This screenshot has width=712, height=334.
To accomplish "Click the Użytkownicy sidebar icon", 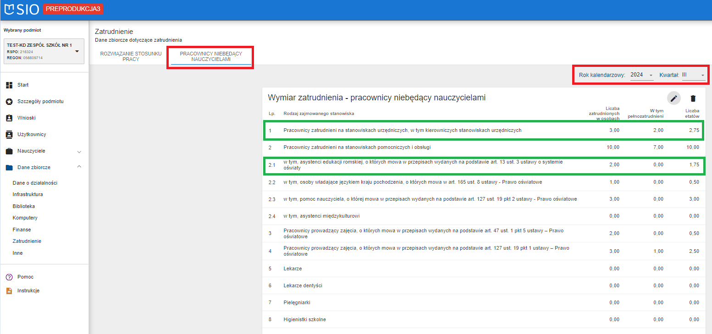I will click(9, 135).
